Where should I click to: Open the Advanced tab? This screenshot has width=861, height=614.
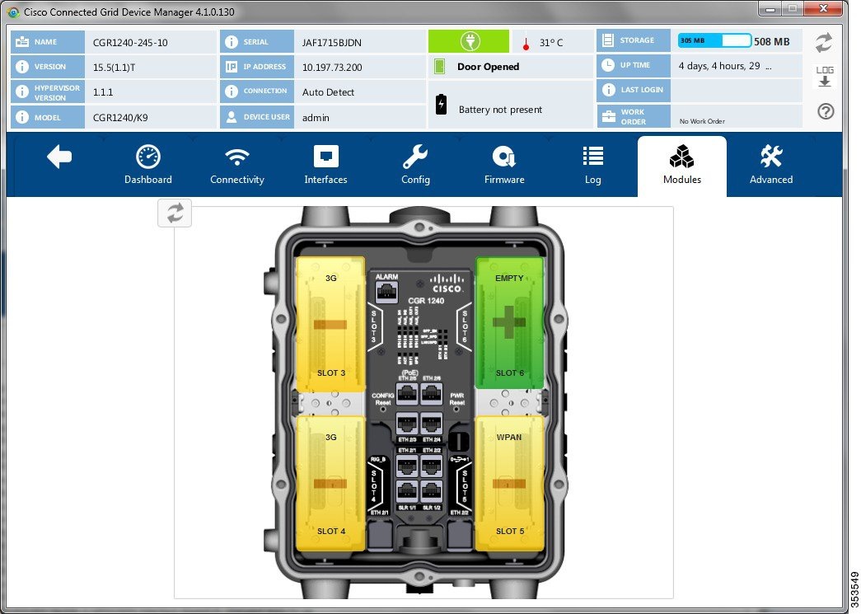[771, 165]
